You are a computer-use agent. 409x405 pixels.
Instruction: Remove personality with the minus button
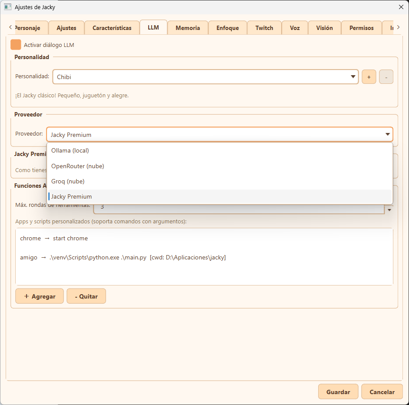(x=386, y=77)
